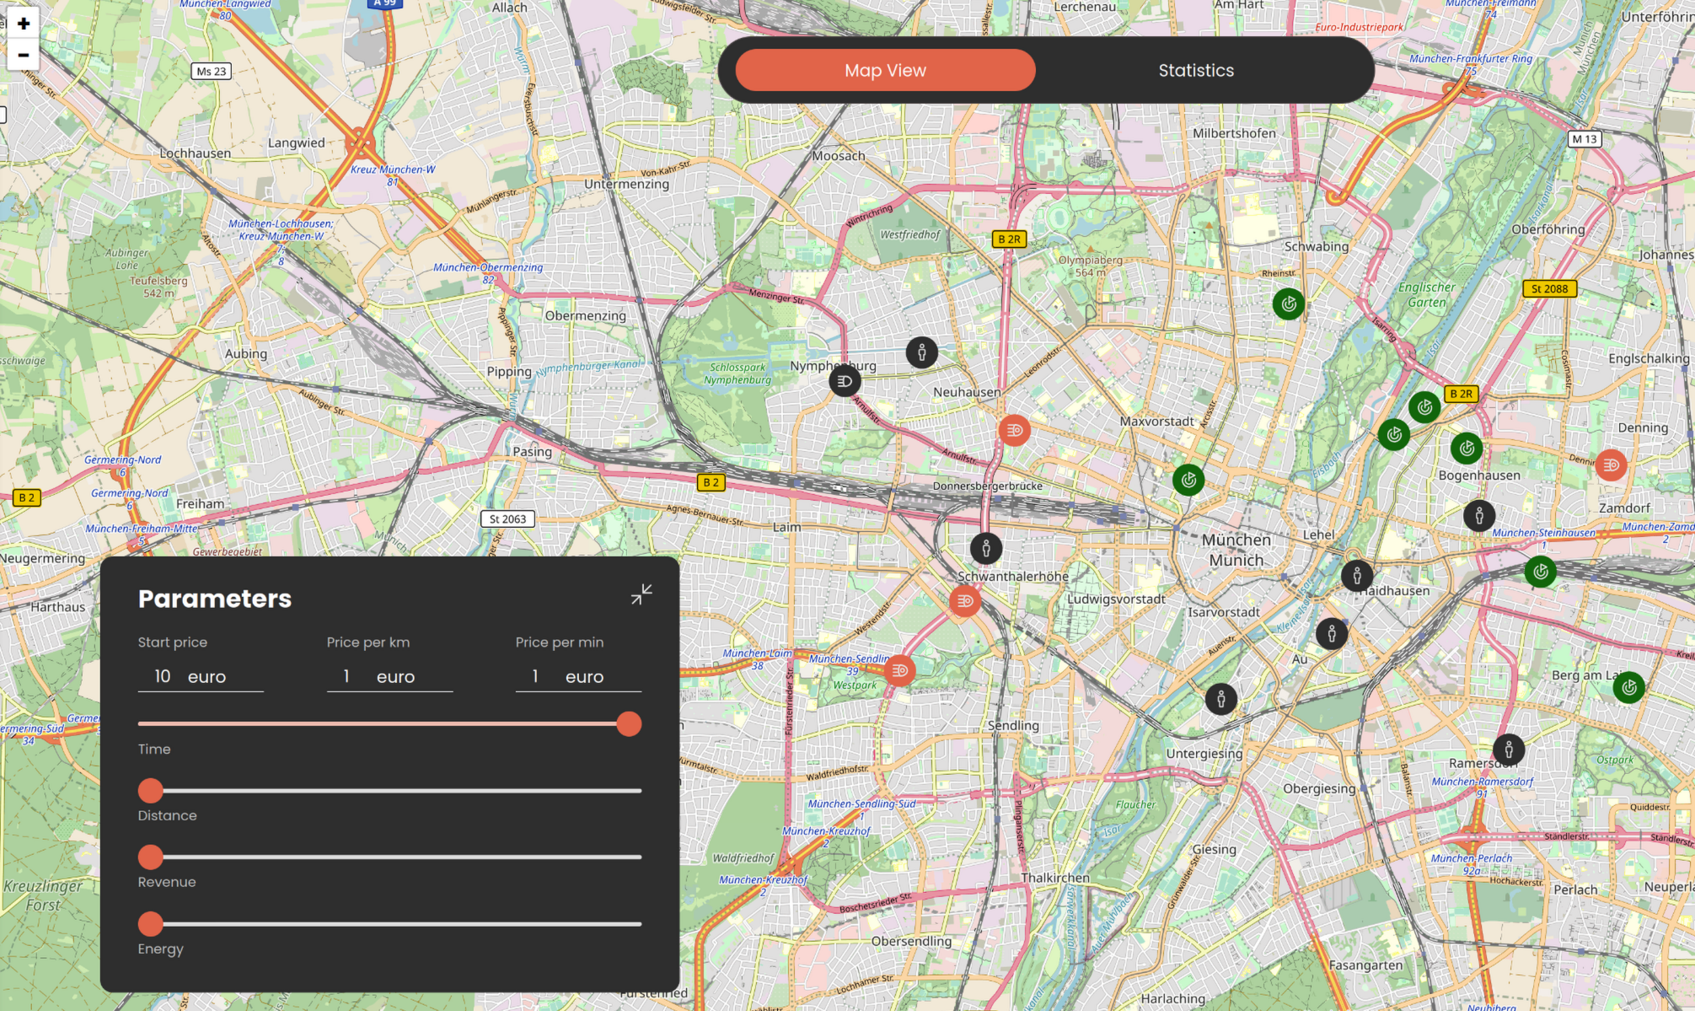1695x1011 pixels.
Task: Click the orange marker near Westpark
Action: click(899, 670)
